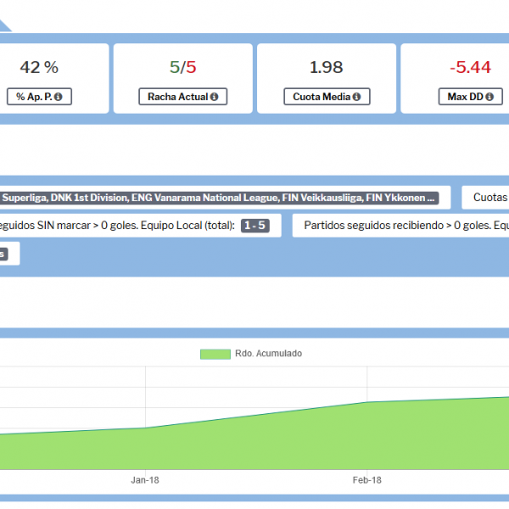Click the 1.98 average odds value

click(x=327, y=67)
